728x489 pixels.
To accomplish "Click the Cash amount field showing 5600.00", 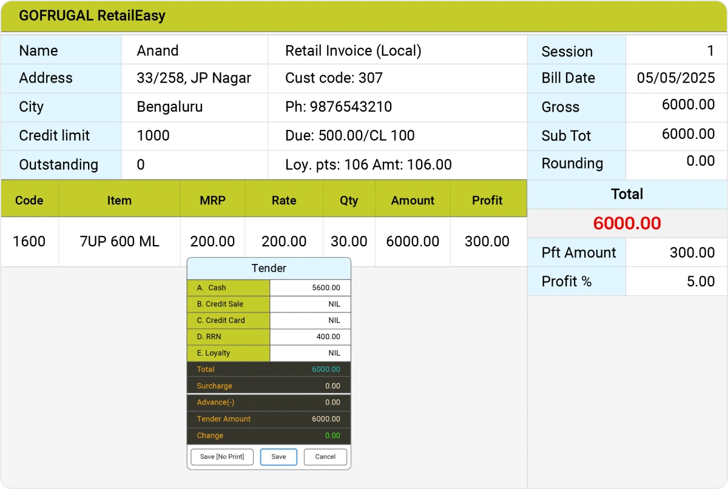I will (x=310, y=288).
